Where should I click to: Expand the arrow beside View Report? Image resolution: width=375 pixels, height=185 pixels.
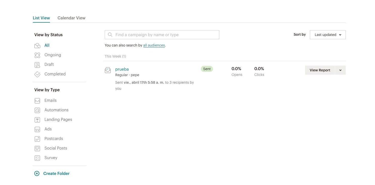(340, 70)
